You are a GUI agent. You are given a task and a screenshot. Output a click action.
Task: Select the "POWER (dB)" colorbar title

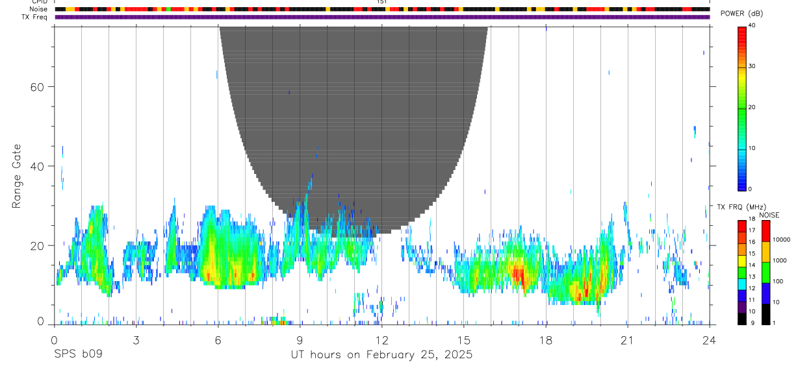(x=741, y=14)
